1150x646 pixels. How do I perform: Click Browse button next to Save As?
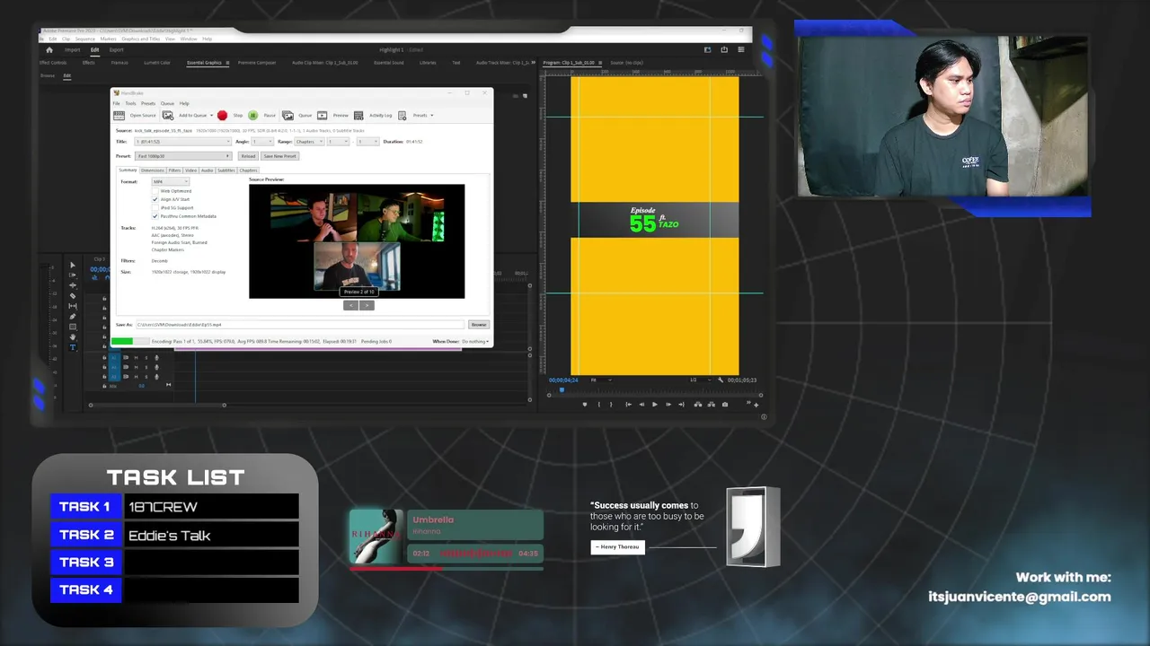coord(479,325)
